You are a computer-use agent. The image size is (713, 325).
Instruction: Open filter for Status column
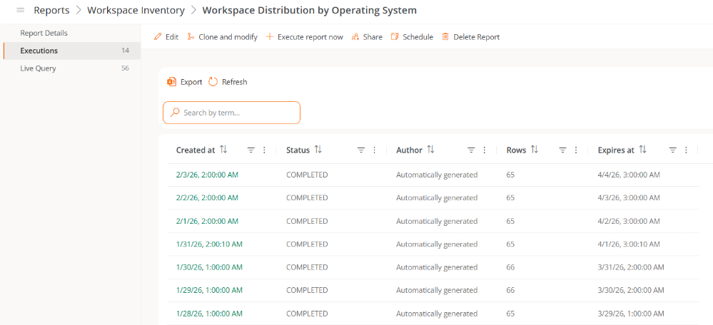click(361, 150)
